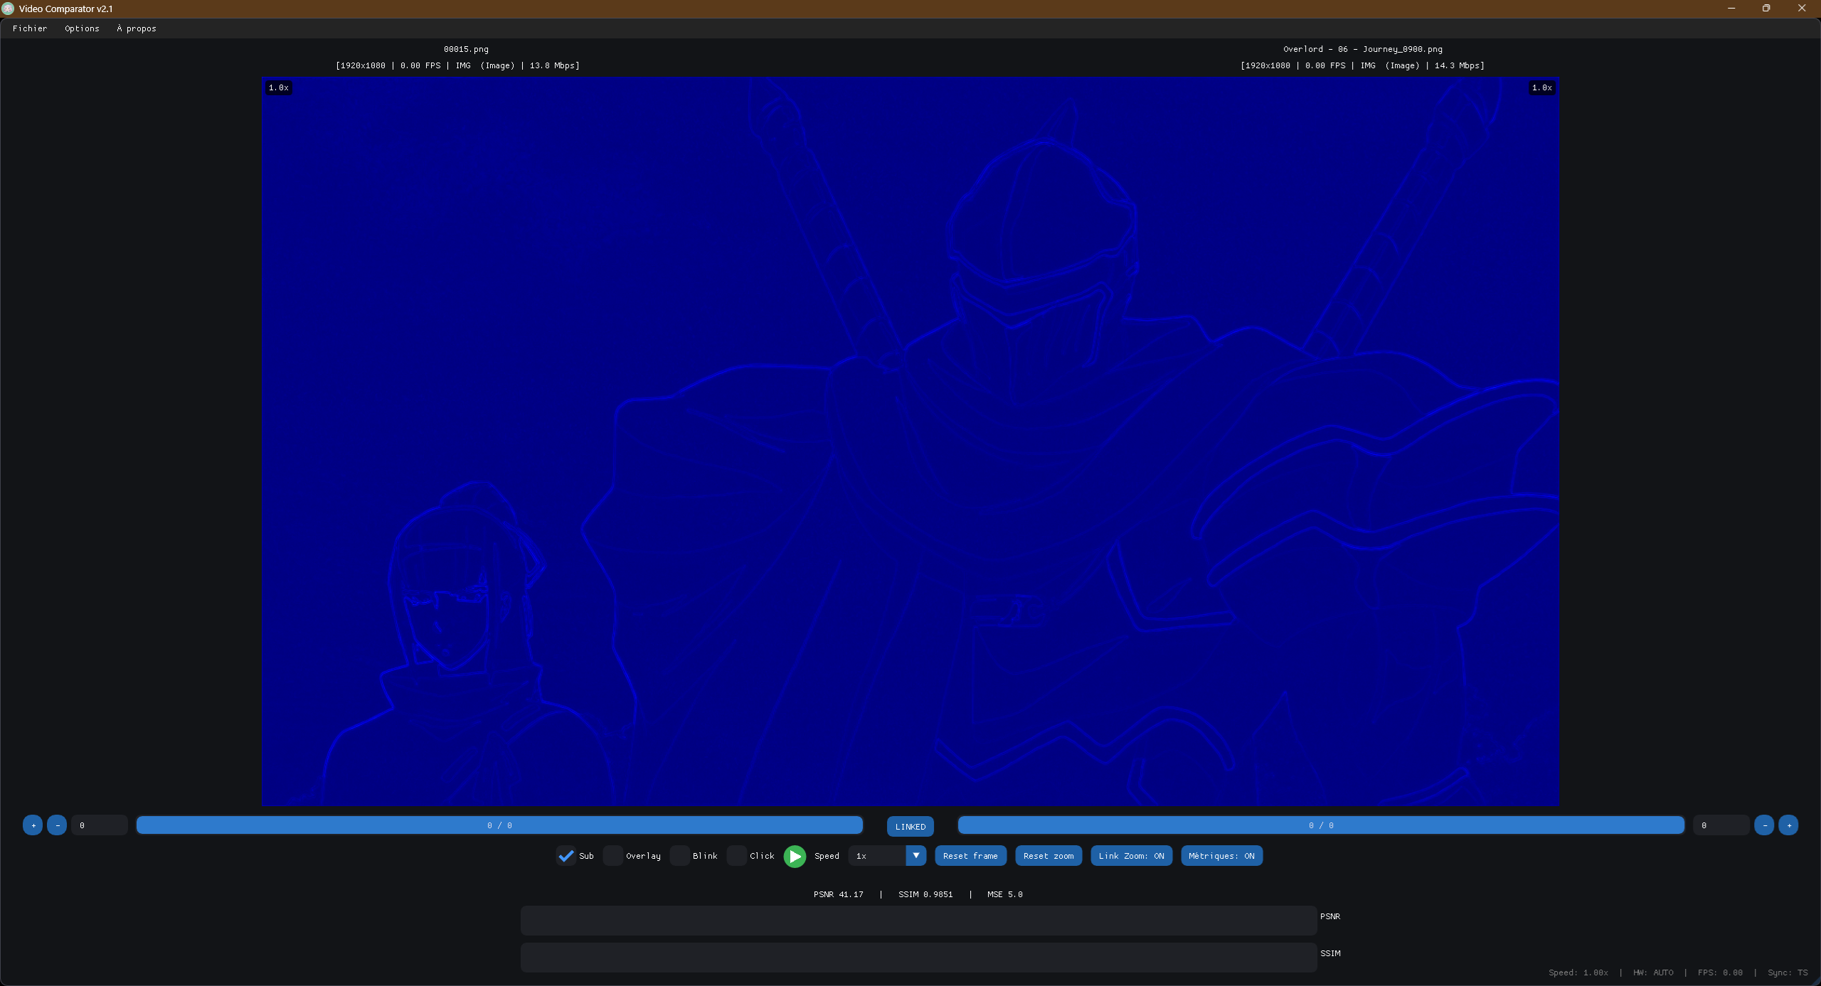Click the 1x speed value box
1821x986 pixels.
877,856
